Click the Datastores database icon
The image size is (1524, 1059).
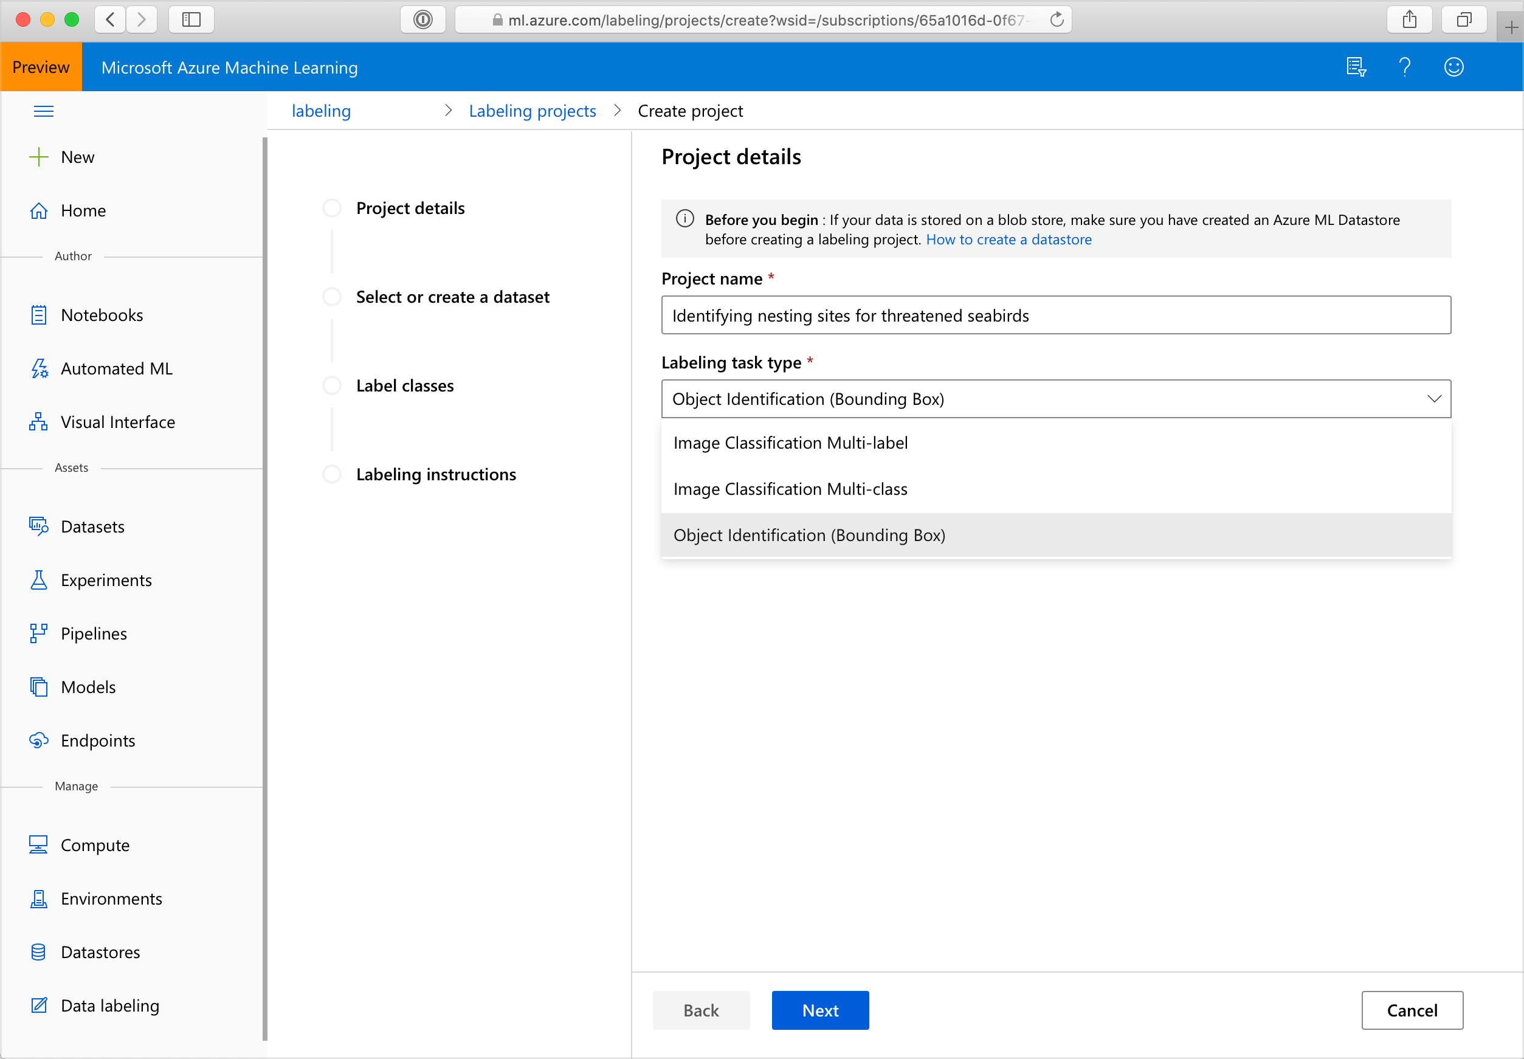[x=39, y=952]
